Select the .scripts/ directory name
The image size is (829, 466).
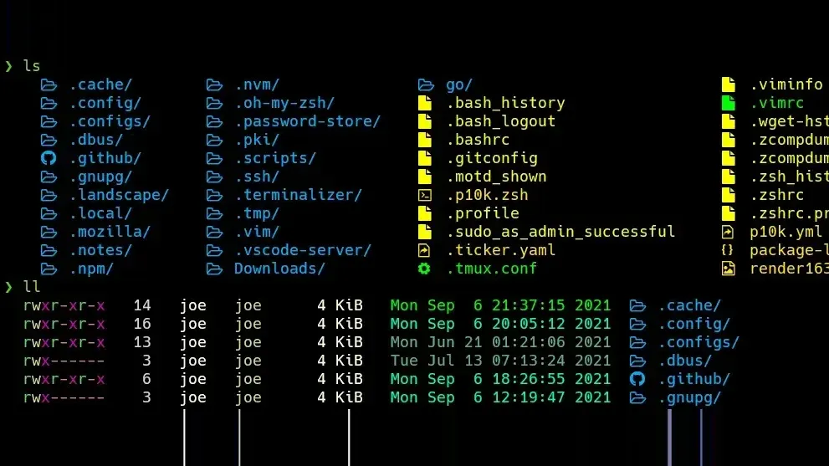click(x=276, y=158)
